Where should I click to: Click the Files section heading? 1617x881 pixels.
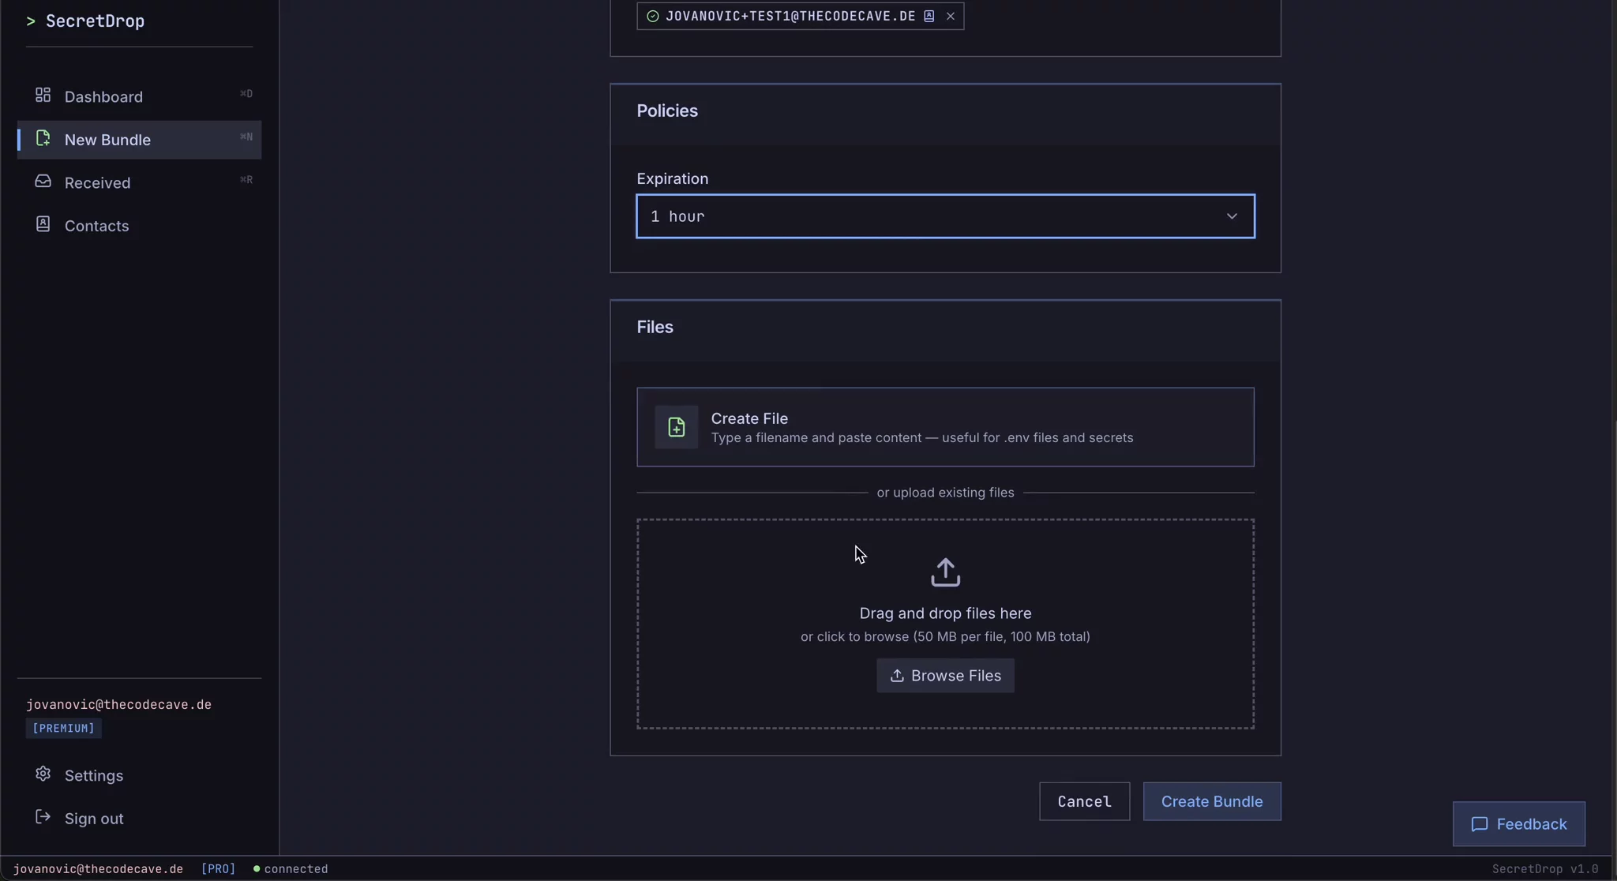(655, 327)
